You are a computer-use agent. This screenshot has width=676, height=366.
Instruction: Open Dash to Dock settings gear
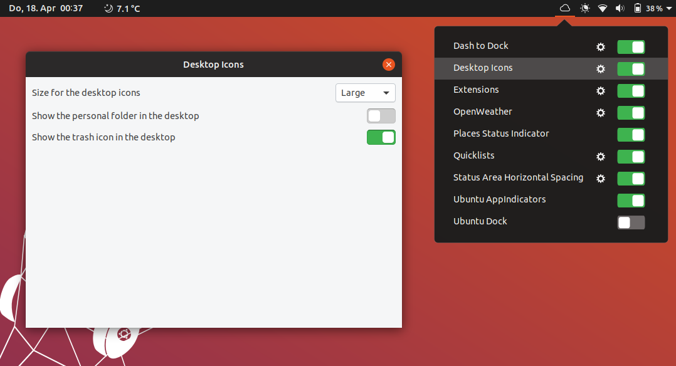(601, 47)
